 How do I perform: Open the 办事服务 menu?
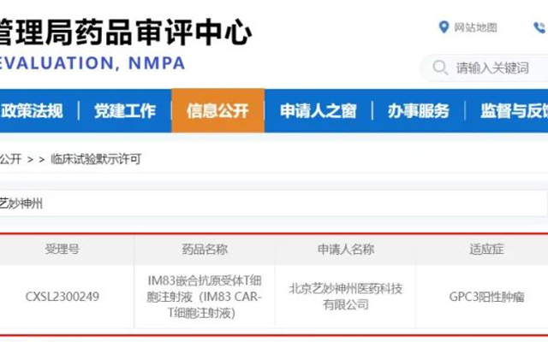click(x=418, y=110)
